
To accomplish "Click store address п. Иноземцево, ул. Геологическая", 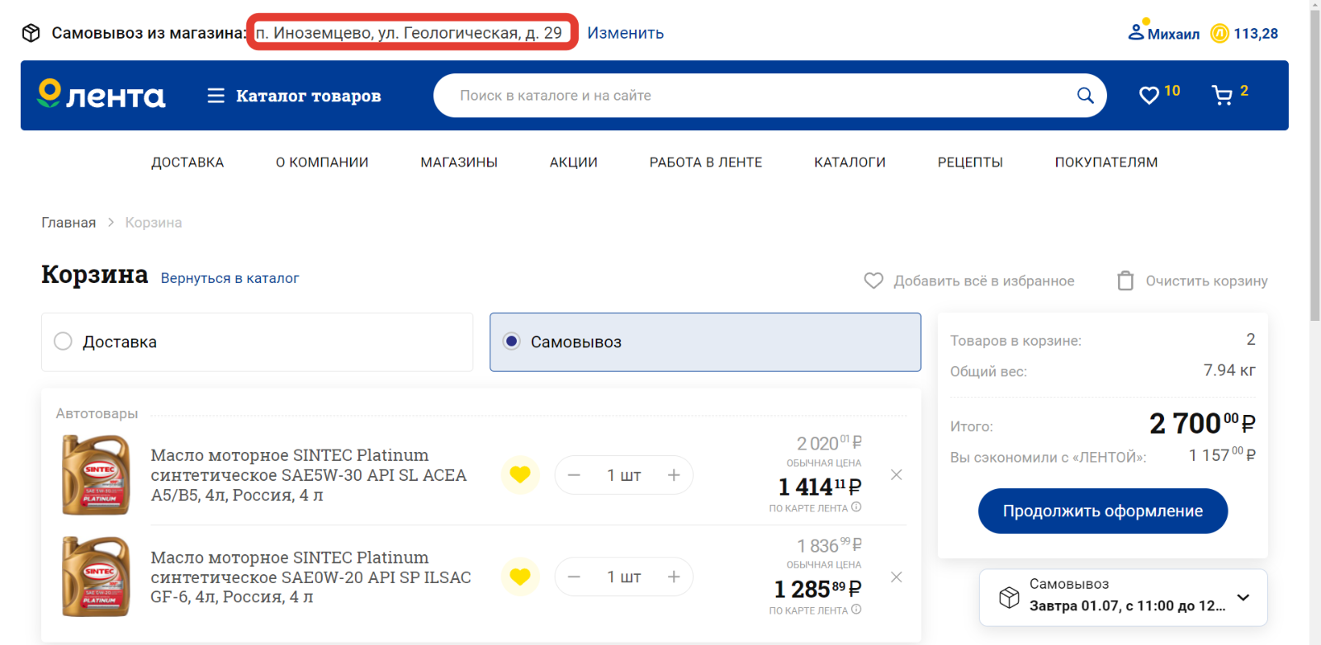I will click(x=409, y=33).
